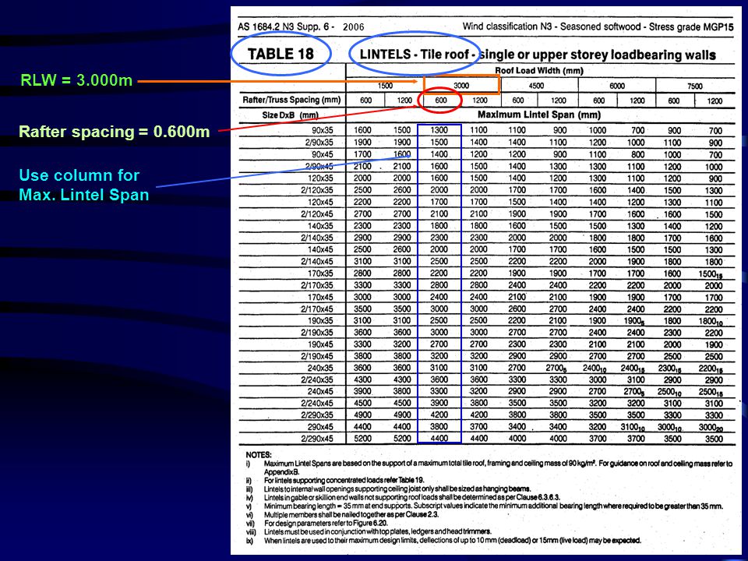Select the 3000 roof load width header
Image resolution: width=748 pixels, height=561 pixels.
461,86
